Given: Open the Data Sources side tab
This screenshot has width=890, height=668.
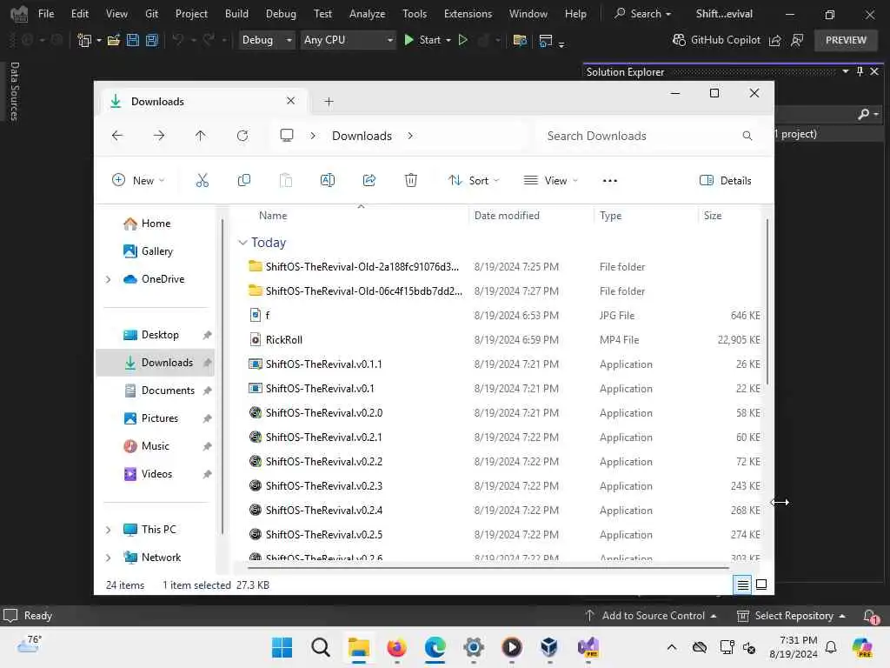Looking at the screenshot, I should pos(15,90).
